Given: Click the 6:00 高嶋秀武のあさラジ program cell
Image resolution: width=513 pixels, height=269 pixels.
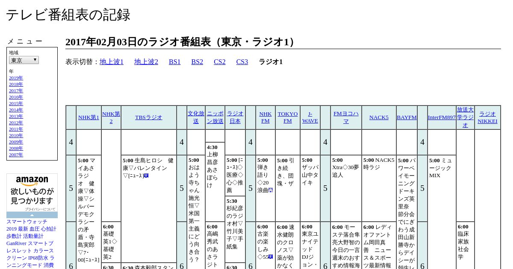Looking at the screenshot, I should [x=215, y=245].
